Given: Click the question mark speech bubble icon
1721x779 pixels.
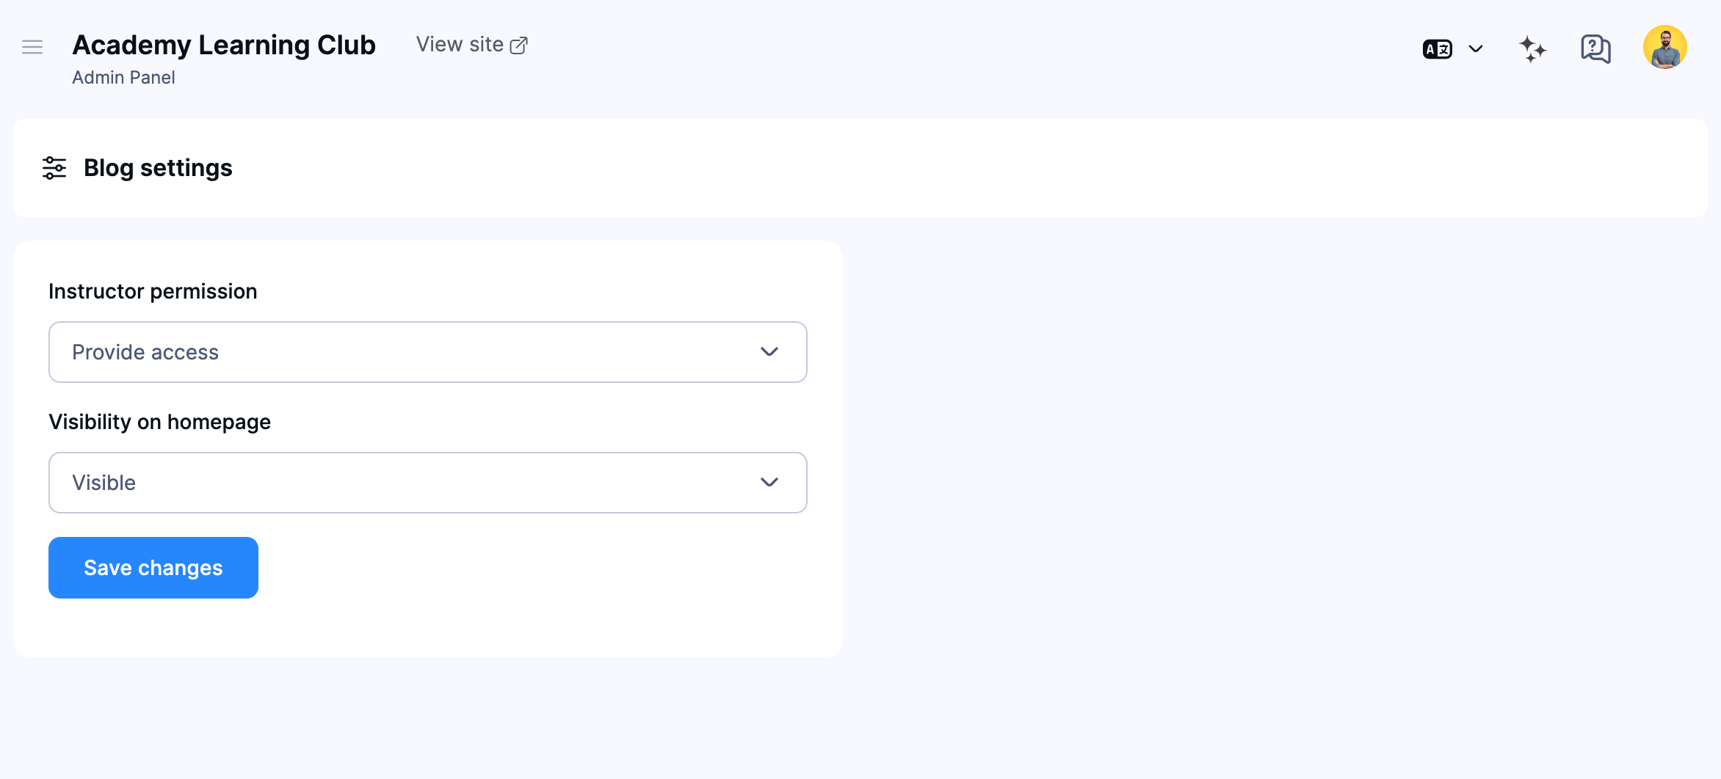Looking at the screenshot, I should click(1595, 48).
